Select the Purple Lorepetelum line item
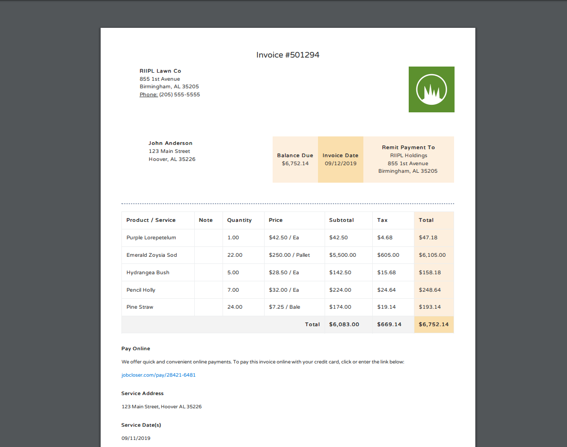This screenshot has height=447, width=567. tap(151, 237)
